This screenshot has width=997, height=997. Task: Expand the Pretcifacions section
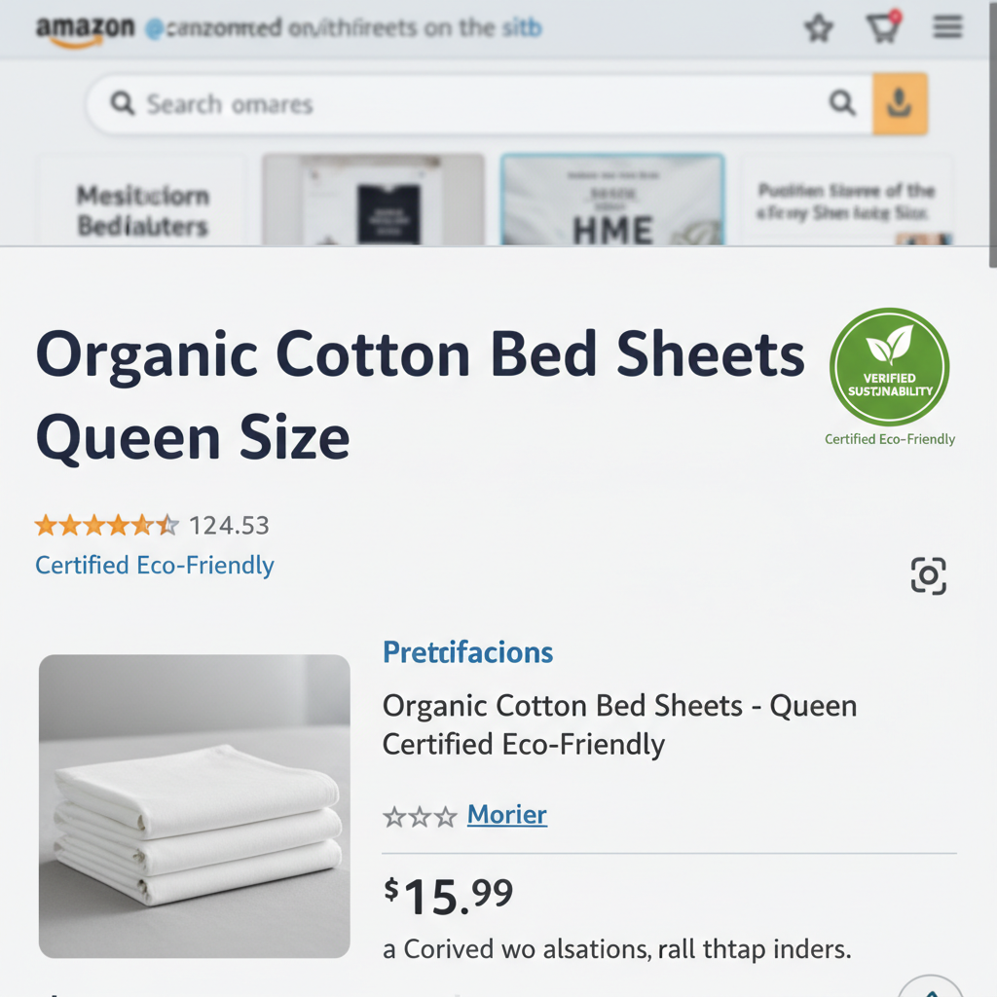[467, 652]
